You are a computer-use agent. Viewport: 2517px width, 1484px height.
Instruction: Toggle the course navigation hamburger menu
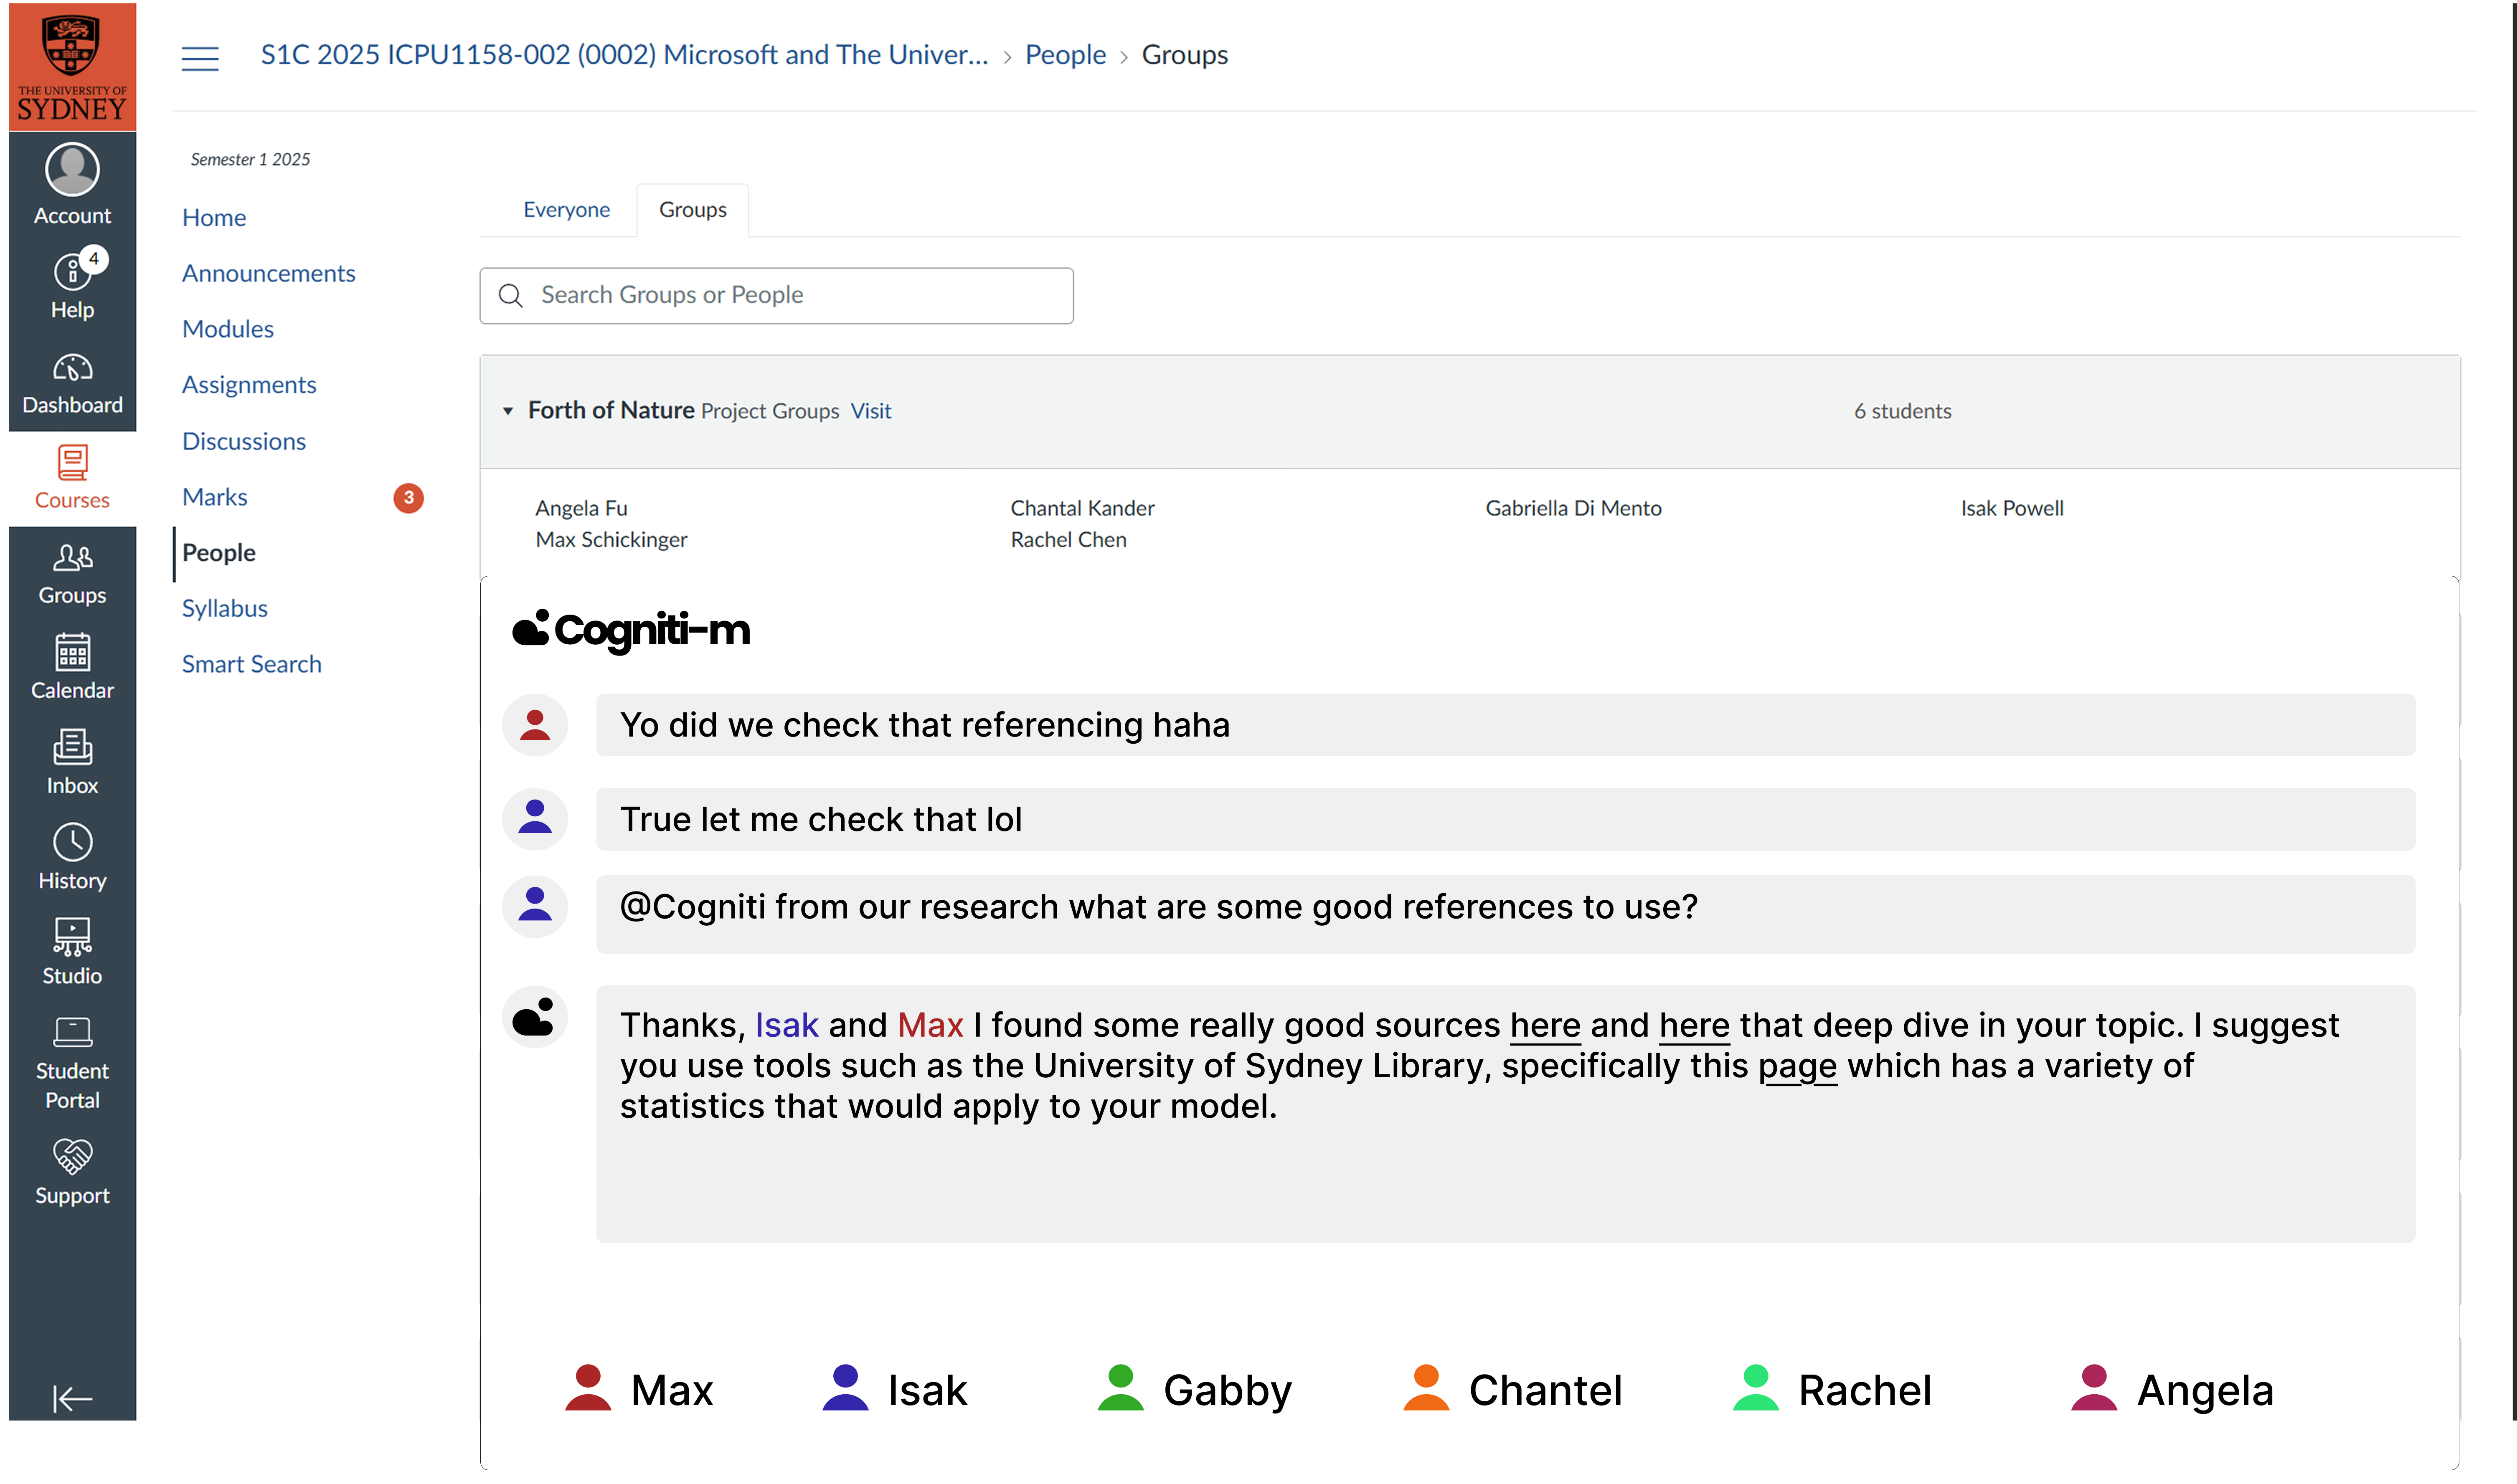click(x=200, y=58)
